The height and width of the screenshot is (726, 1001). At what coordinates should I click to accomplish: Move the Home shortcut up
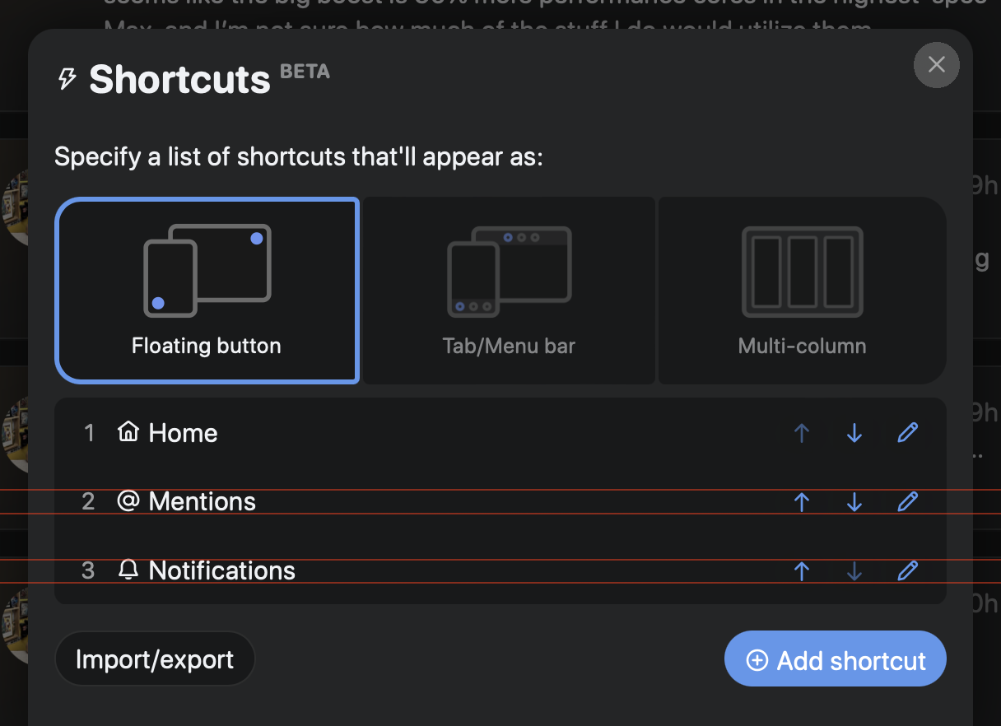tap(802, 432)
